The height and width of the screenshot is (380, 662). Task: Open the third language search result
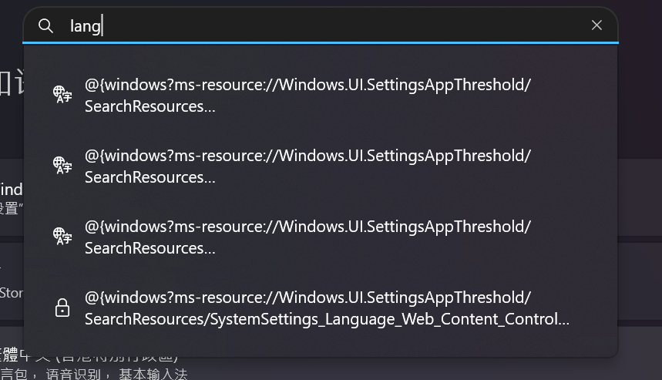click(321, 237)
